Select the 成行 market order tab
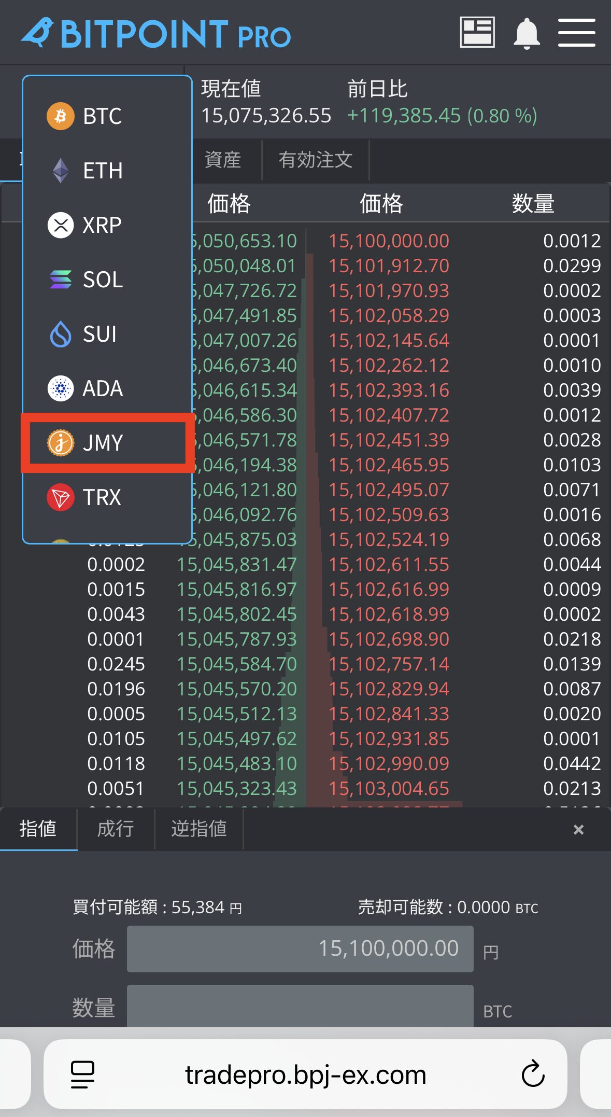The image size is (611, 1117). pyautogui.click(x=116, y=829)
